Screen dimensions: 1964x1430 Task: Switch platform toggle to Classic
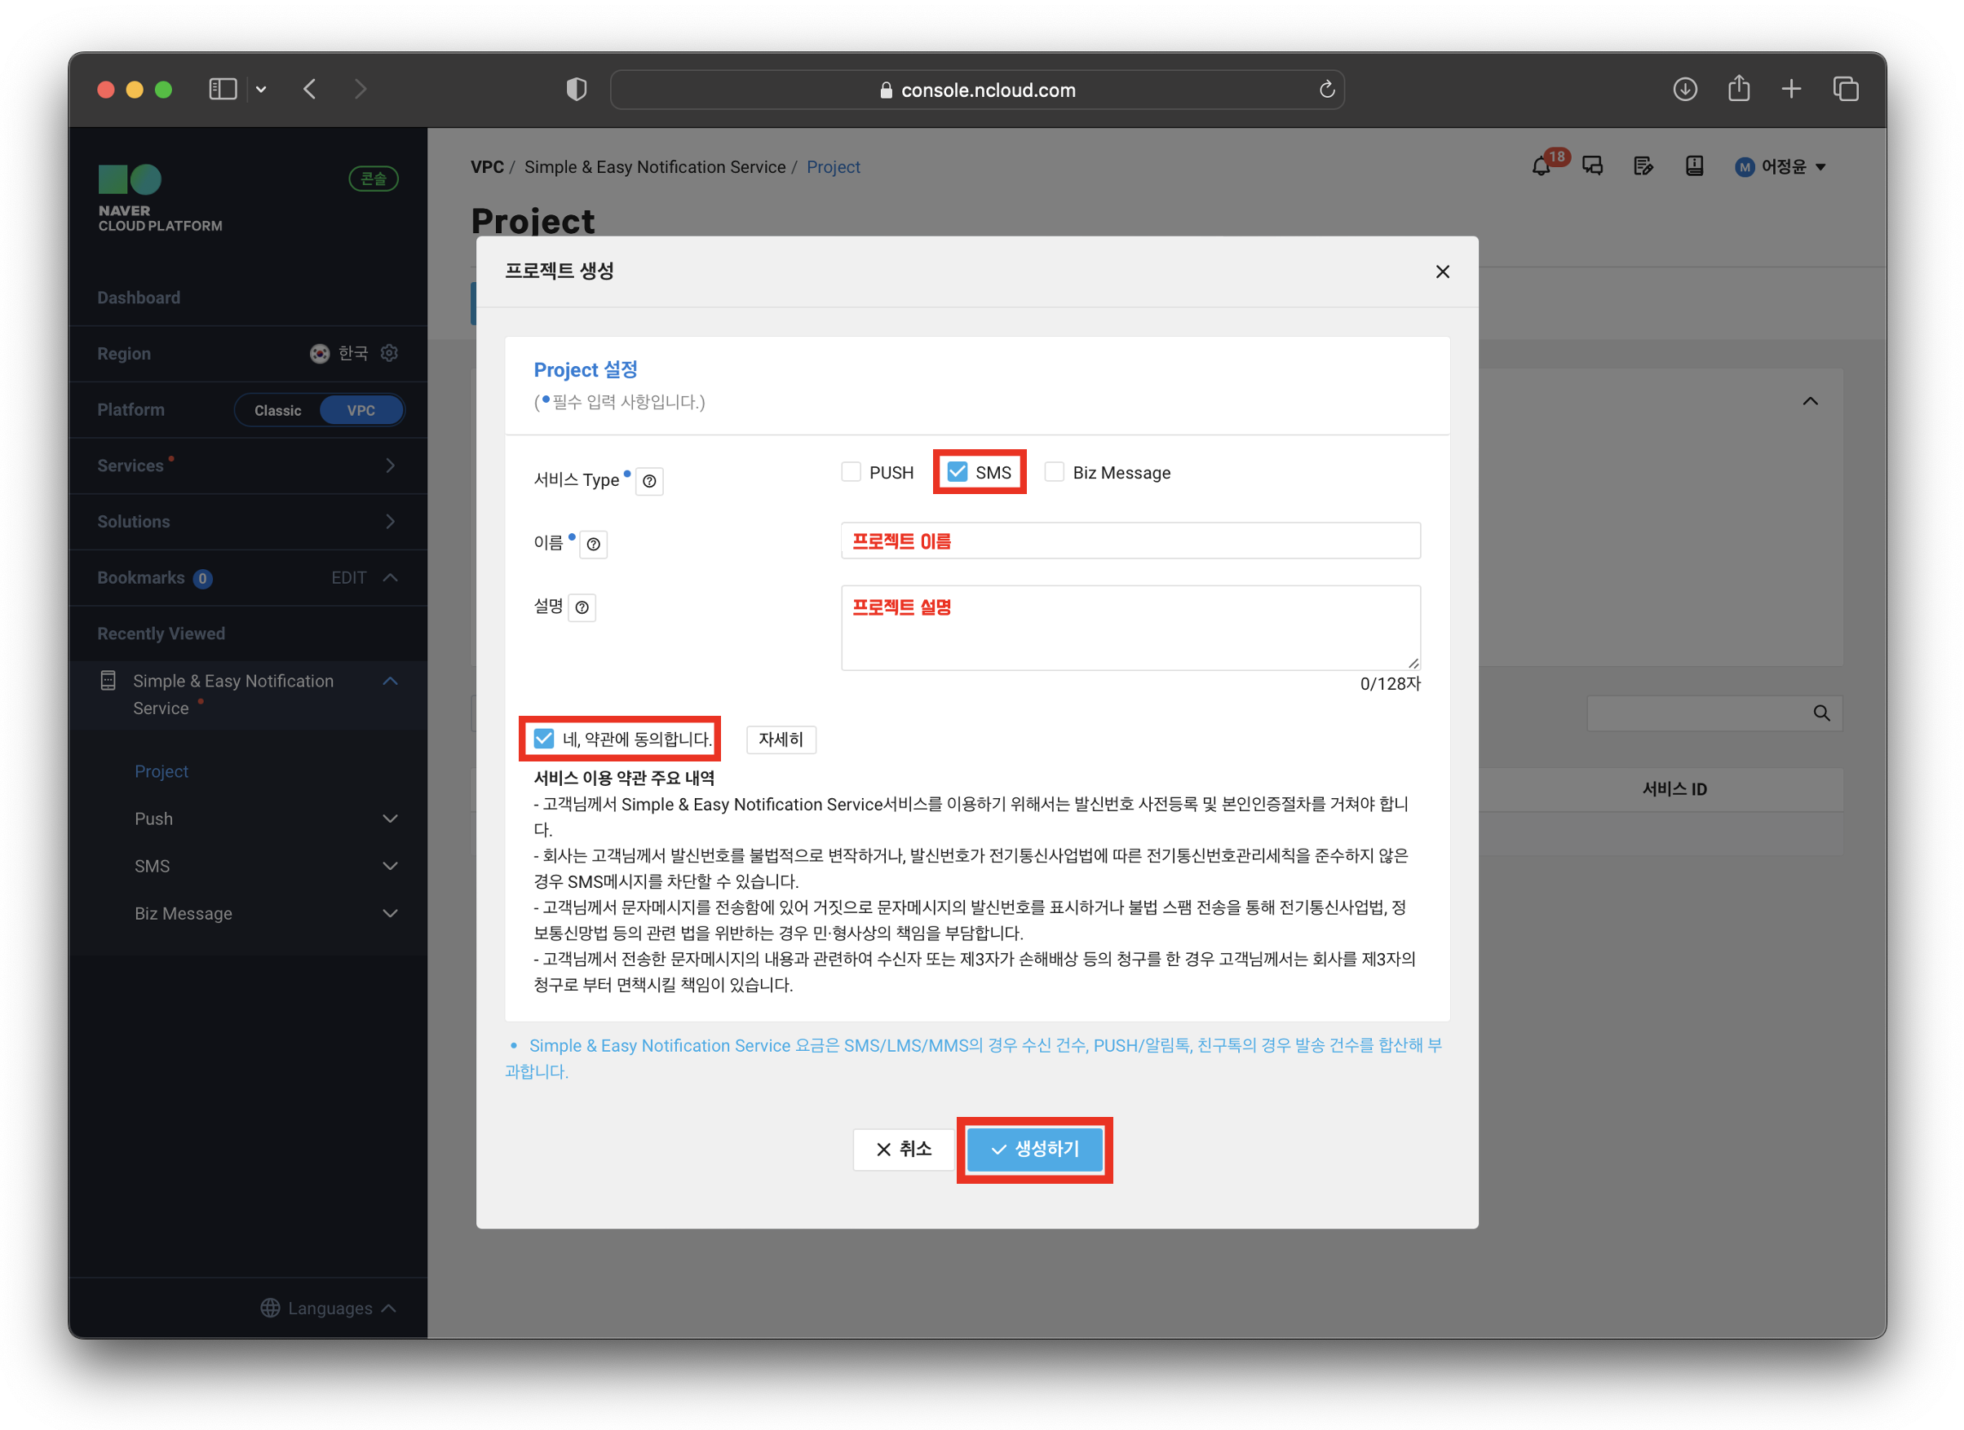click(277, 410)
